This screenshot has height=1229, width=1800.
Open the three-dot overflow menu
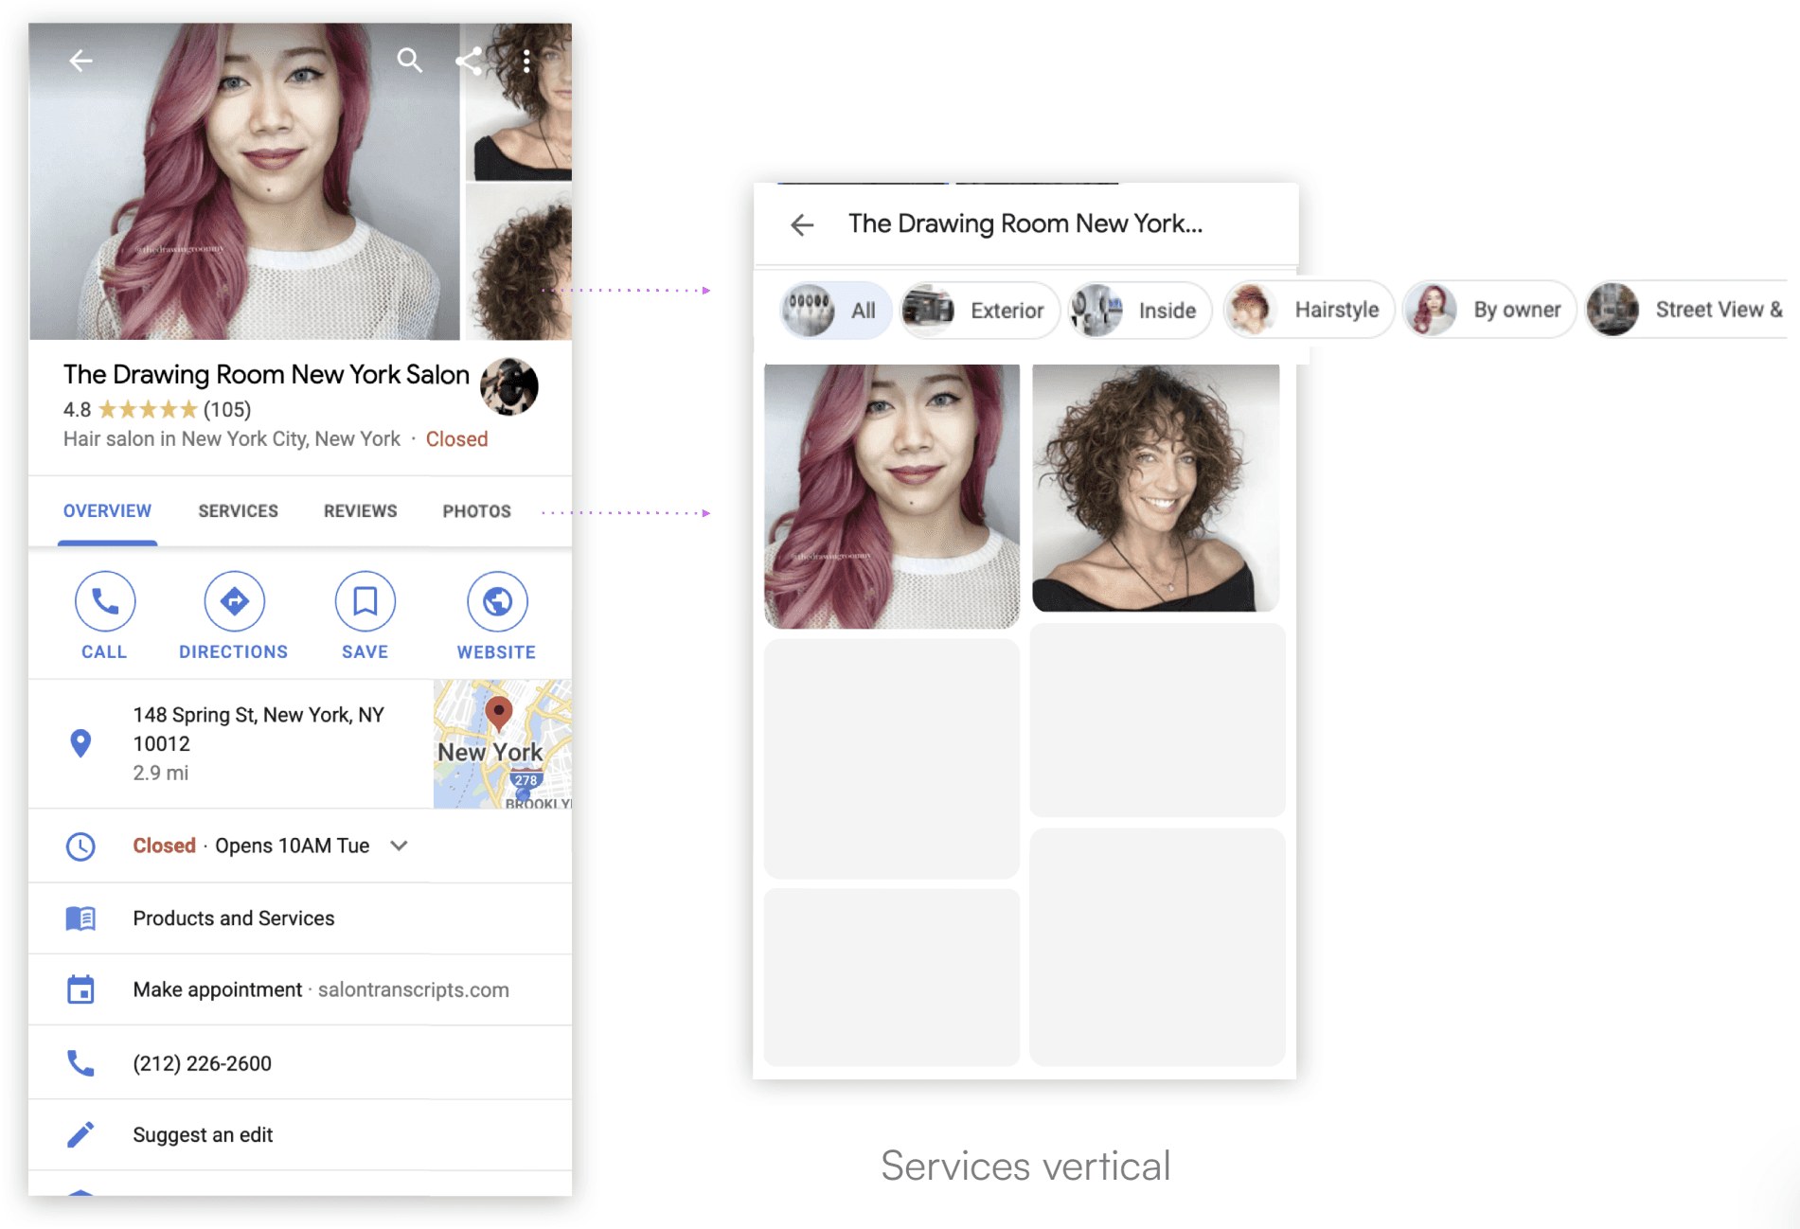pos(526,61)
